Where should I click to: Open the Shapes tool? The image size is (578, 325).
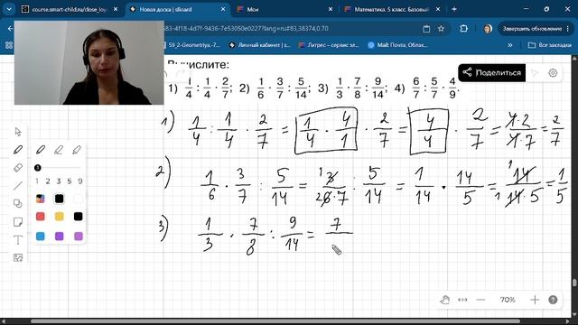click(18, 203)
